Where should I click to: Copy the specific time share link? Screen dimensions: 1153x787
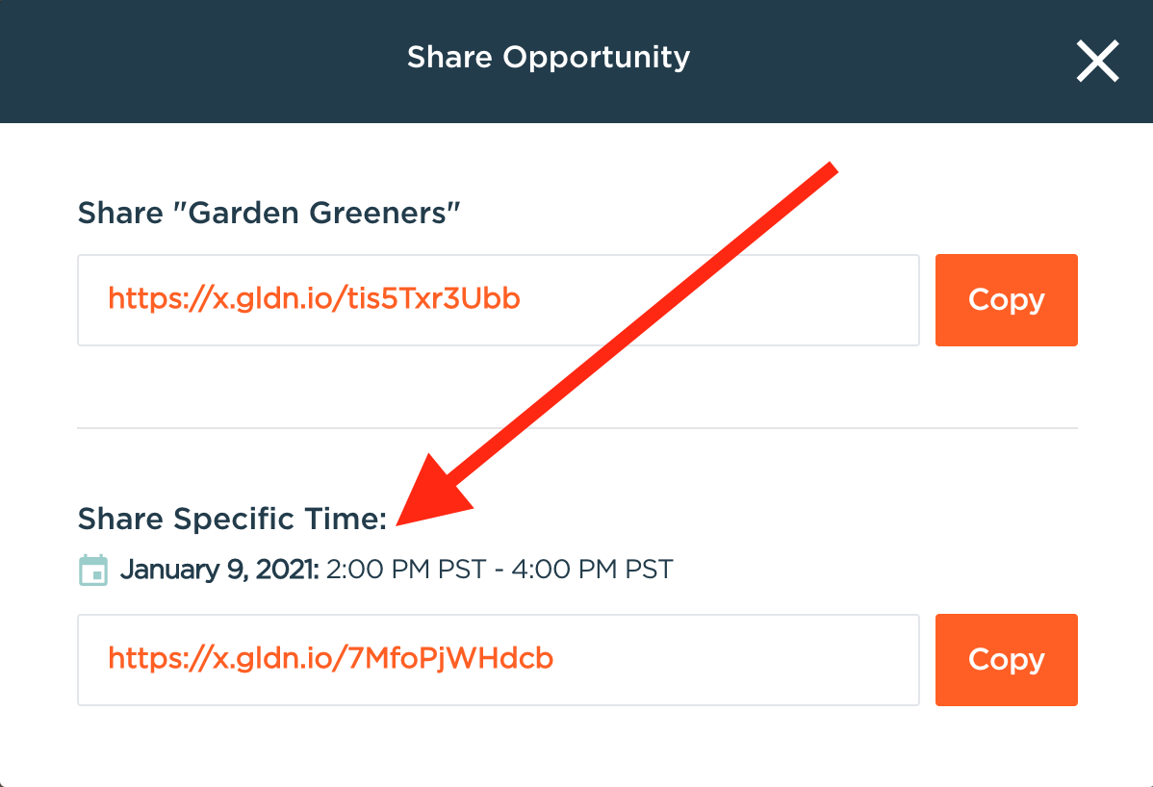click(x=1006, y=660)
